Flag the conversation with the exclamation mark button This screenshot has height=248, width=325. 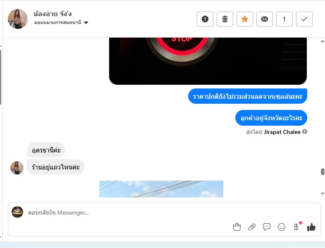point(284,19)
